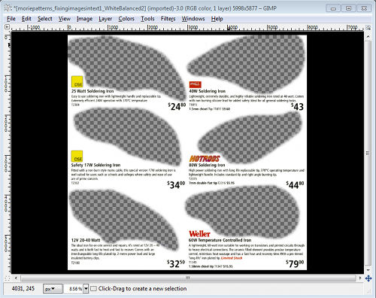Image resolution: width=376 pixels, height=298 pixels.
Task: Open the Filters menu
Action: point(168,19)
